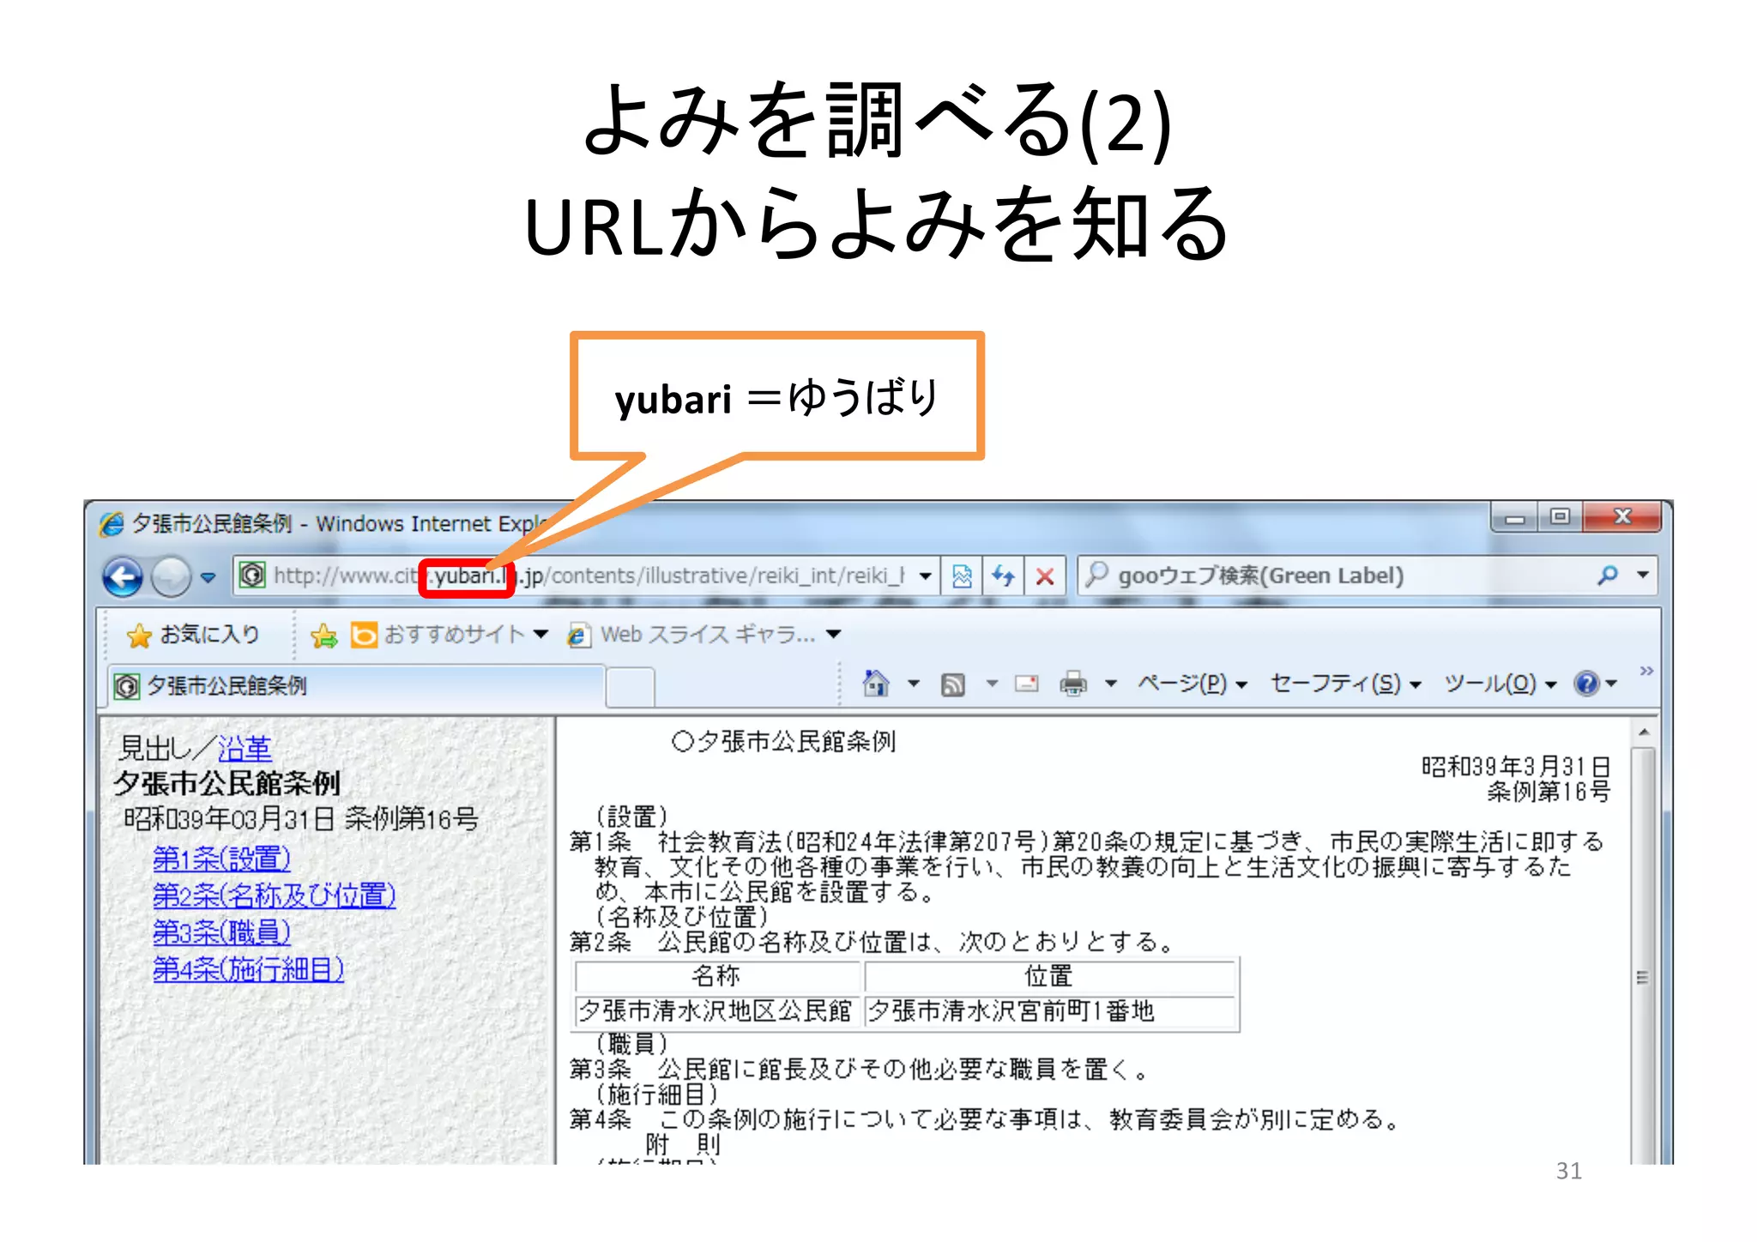Open the お気に入り favorites button
Viewport: 1757px width, 1242px height.
coord(192,635)
